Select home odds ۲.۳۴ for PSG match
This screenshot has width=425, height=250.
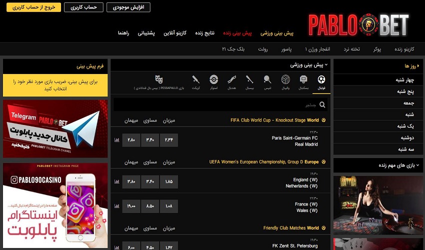click(169, 140)
